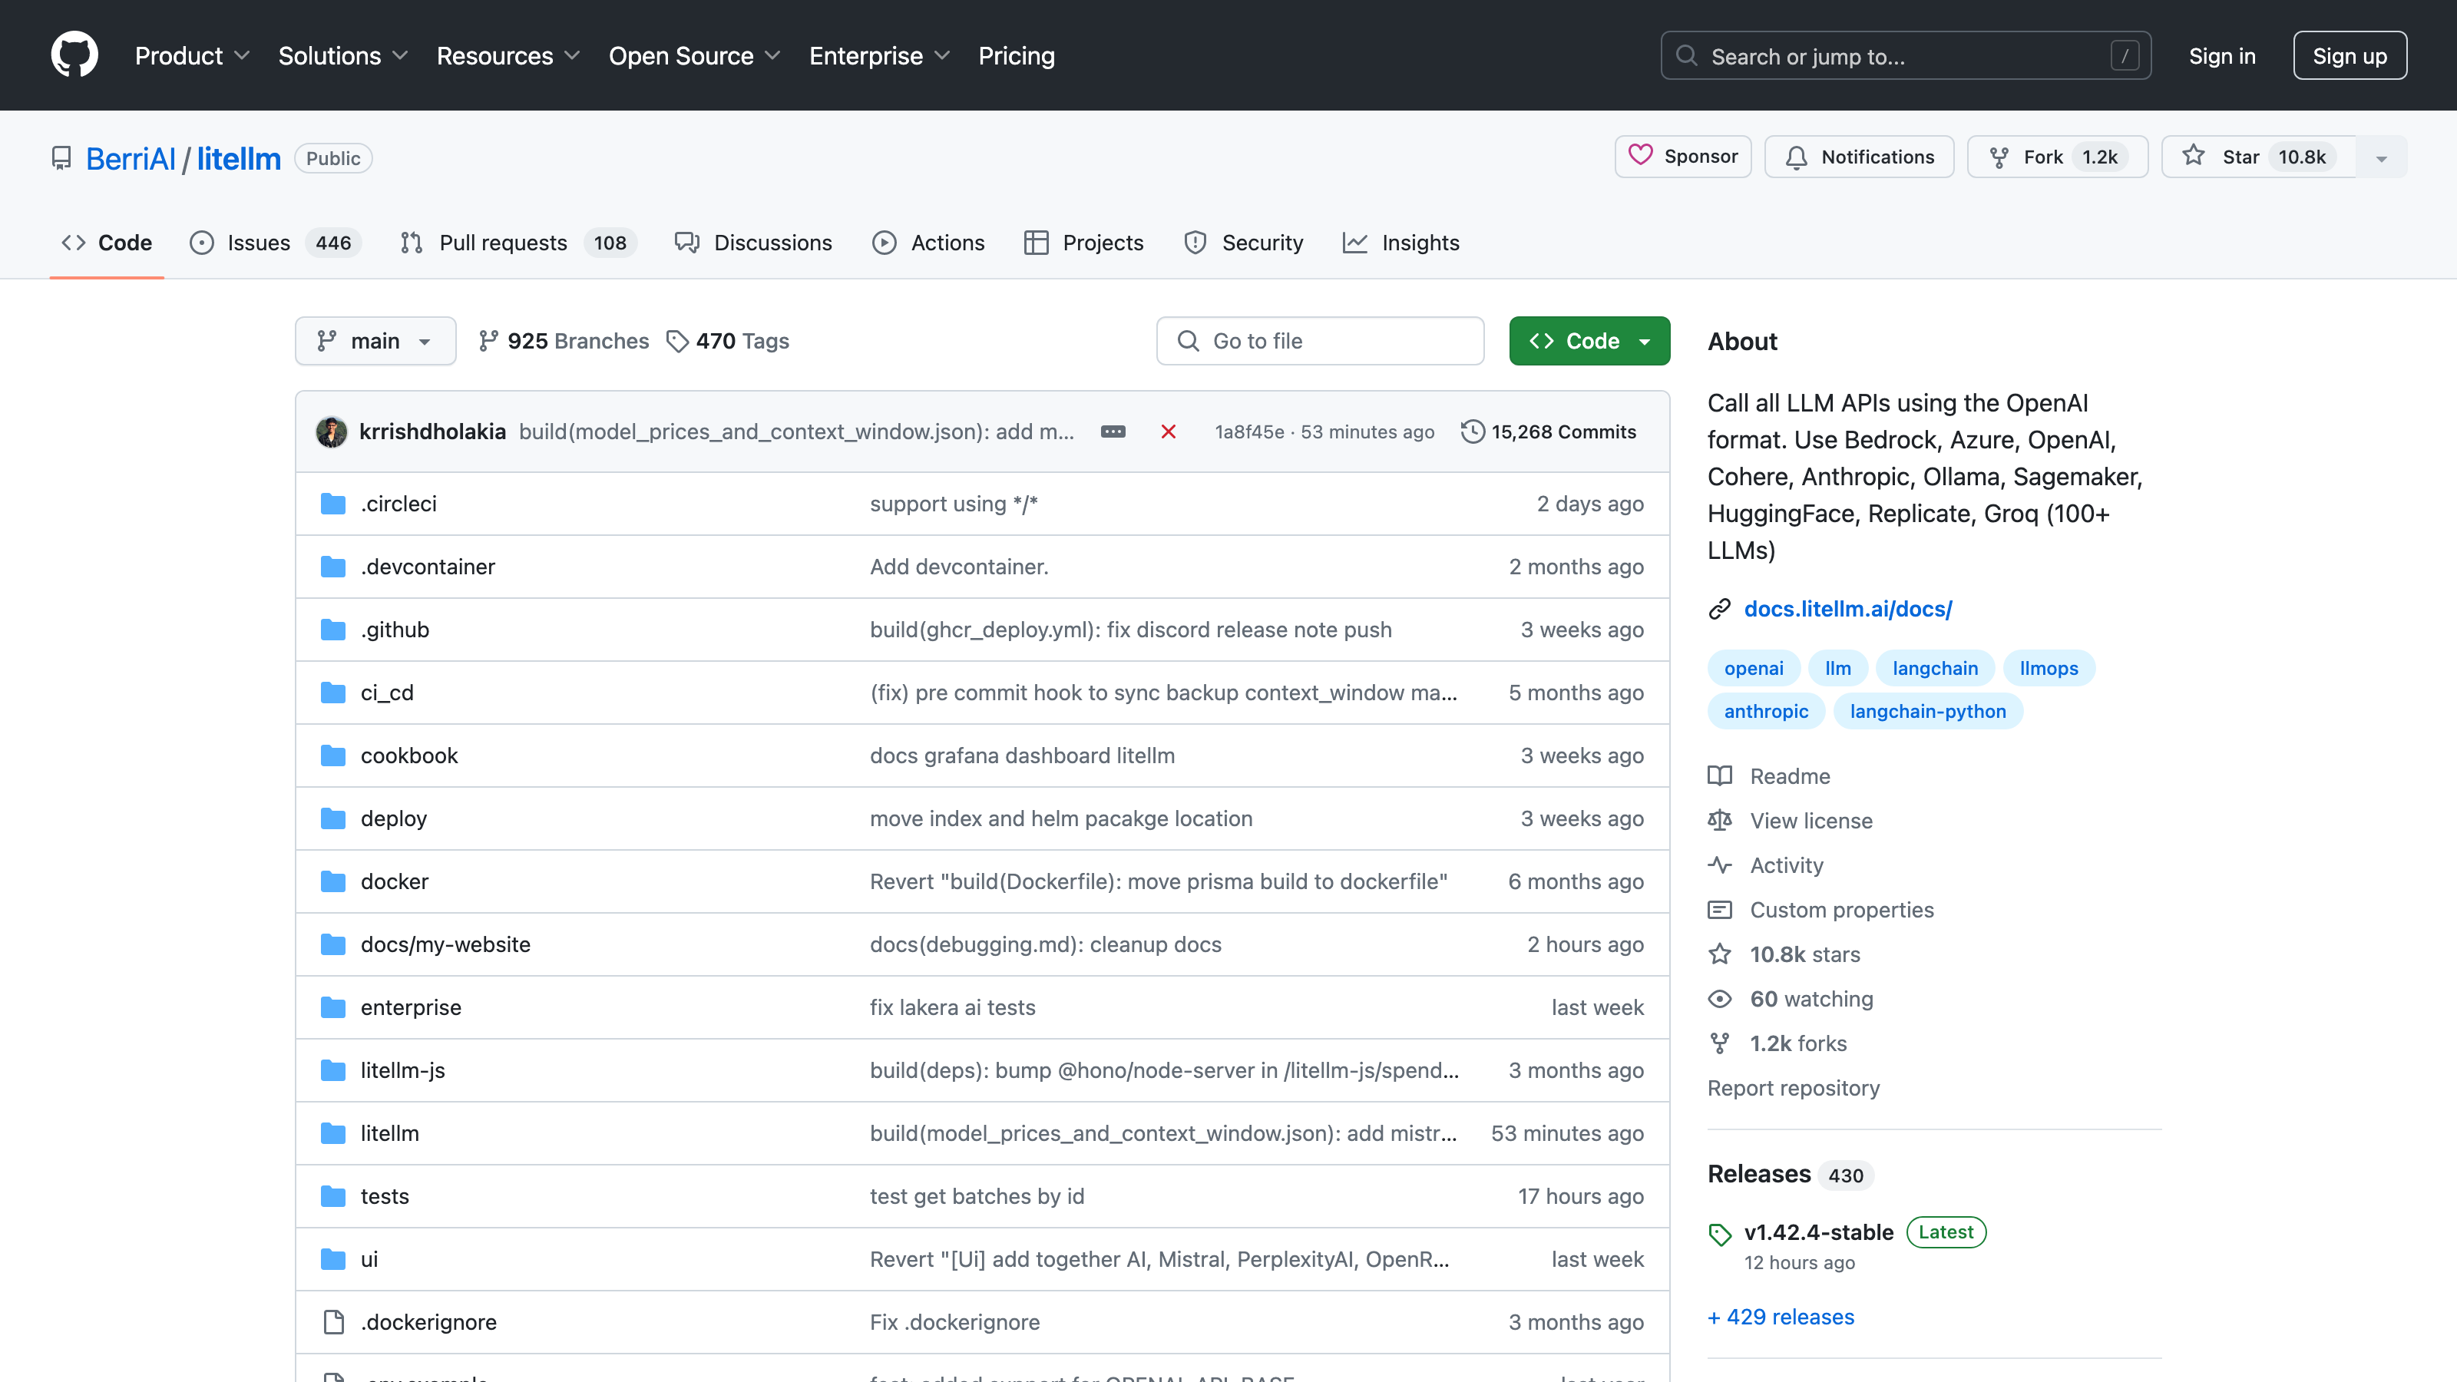Open the Readme book icon link
The height and width of the screenshot is (1382, 2457).
pos(1720,775)
